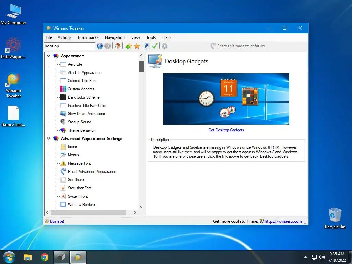Select the Window Borders tree item

click(x=81, y=205)
